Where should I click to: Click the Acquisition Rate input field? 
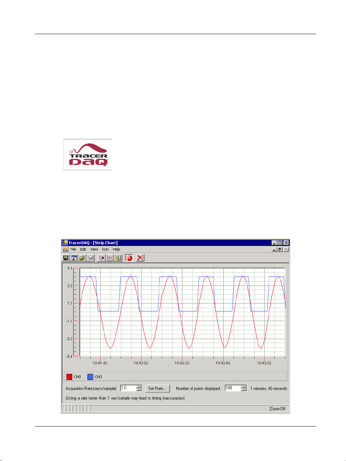click(x=128, y=388)
